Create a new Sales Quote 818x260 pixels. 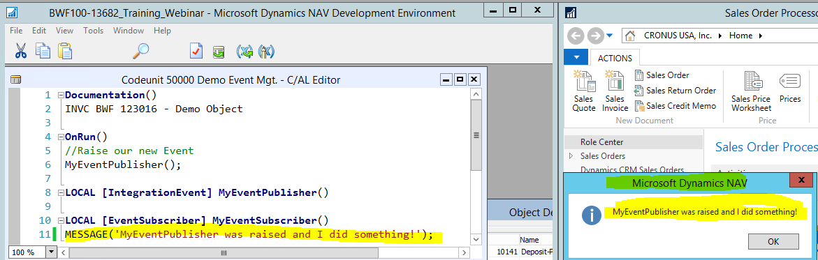pyautogui.click(x=584, y=91)
